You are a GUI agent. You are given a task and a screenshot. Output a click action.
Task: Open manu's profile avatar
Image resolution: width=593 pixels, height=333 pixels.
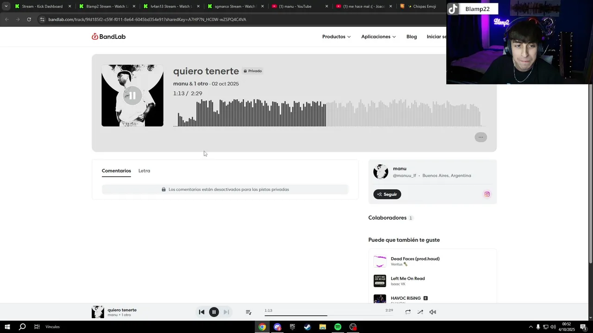click(381, 172)
